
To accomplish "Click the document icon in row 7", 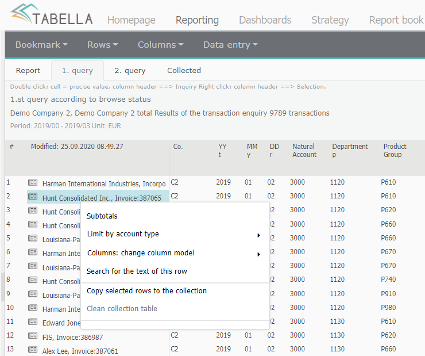I will (33, 266).
